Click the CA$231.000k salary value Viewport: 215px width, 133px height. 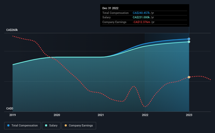pos(141,18)
